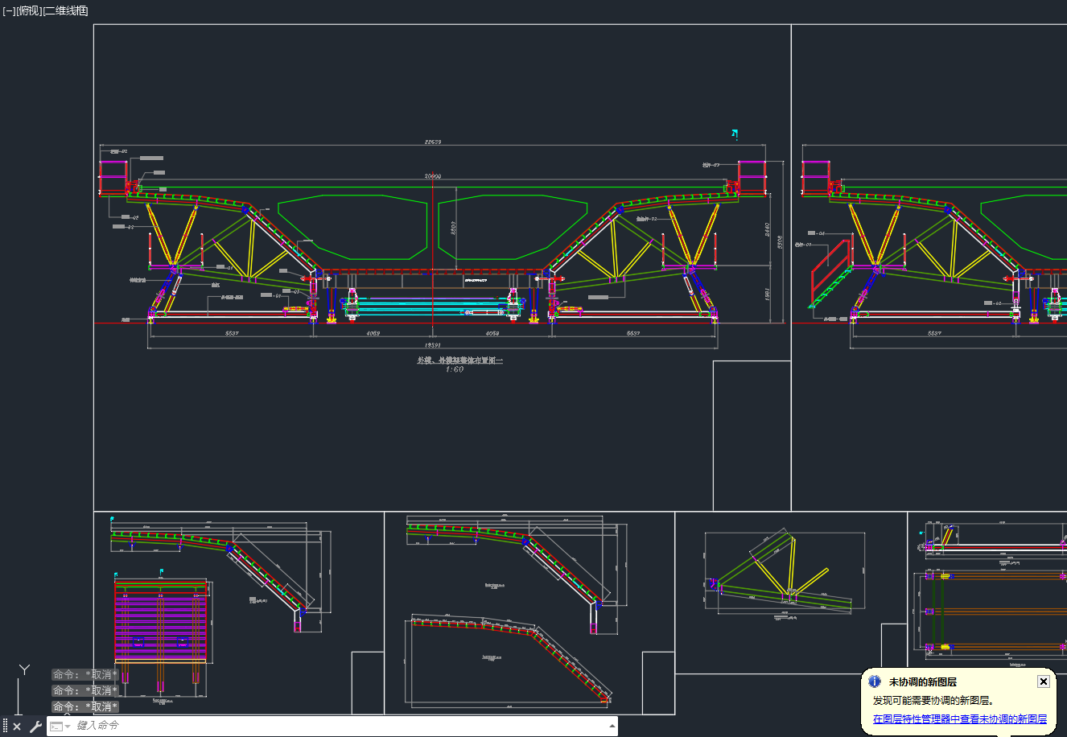Select the 1:60 scale text
The height and width of the screenshot is (737, 1067).
point(454,369)
